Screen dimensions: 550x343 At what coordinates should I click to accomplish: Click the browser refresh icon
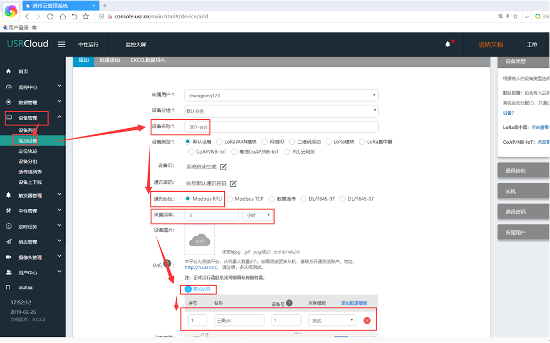pos(50,17)
